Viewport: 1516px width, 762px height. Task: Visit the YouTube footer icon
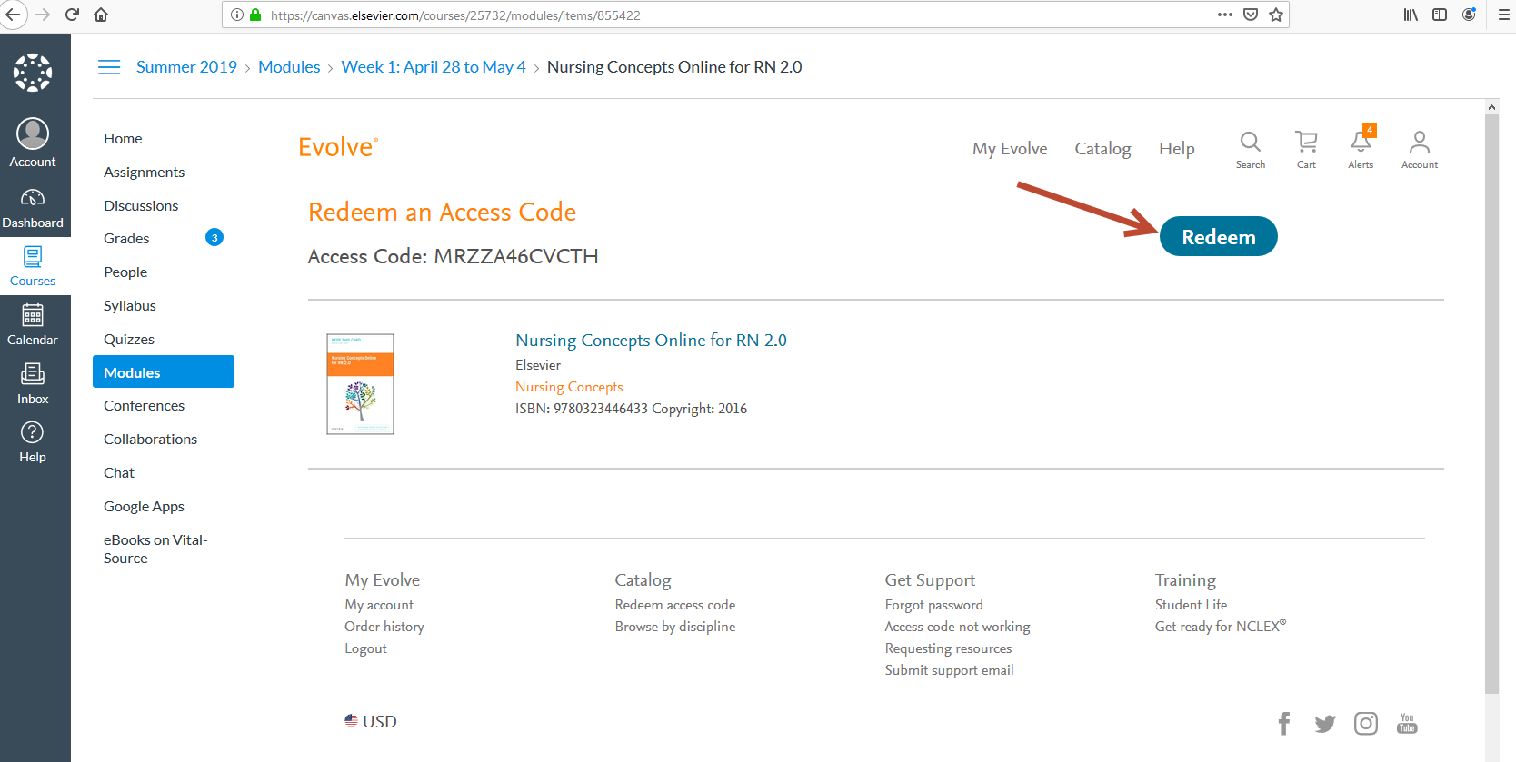(1407, 723)
